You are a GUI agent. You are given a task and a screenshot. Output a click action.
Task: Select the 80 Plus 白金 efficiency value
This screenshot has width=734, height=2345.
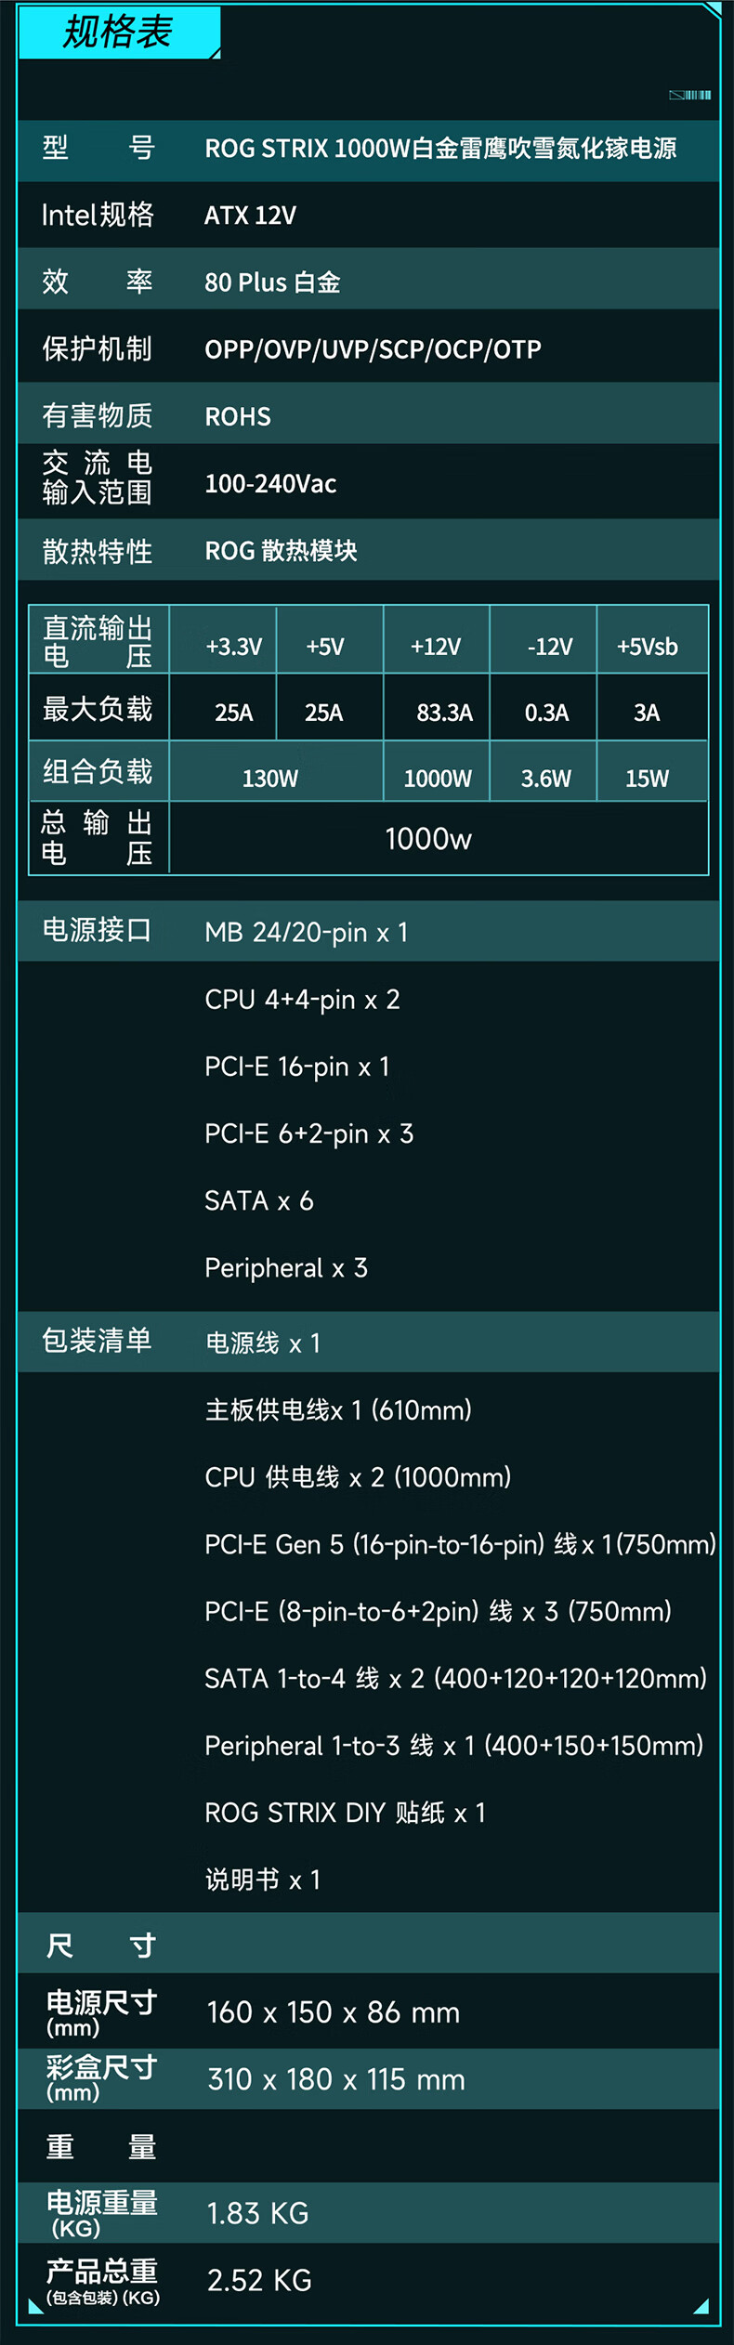(272, 282)
